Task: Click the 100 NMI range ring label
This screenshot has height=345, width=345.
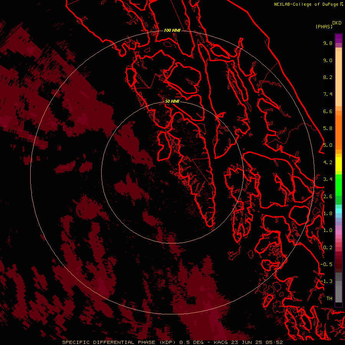Action: tap(172, 30)
